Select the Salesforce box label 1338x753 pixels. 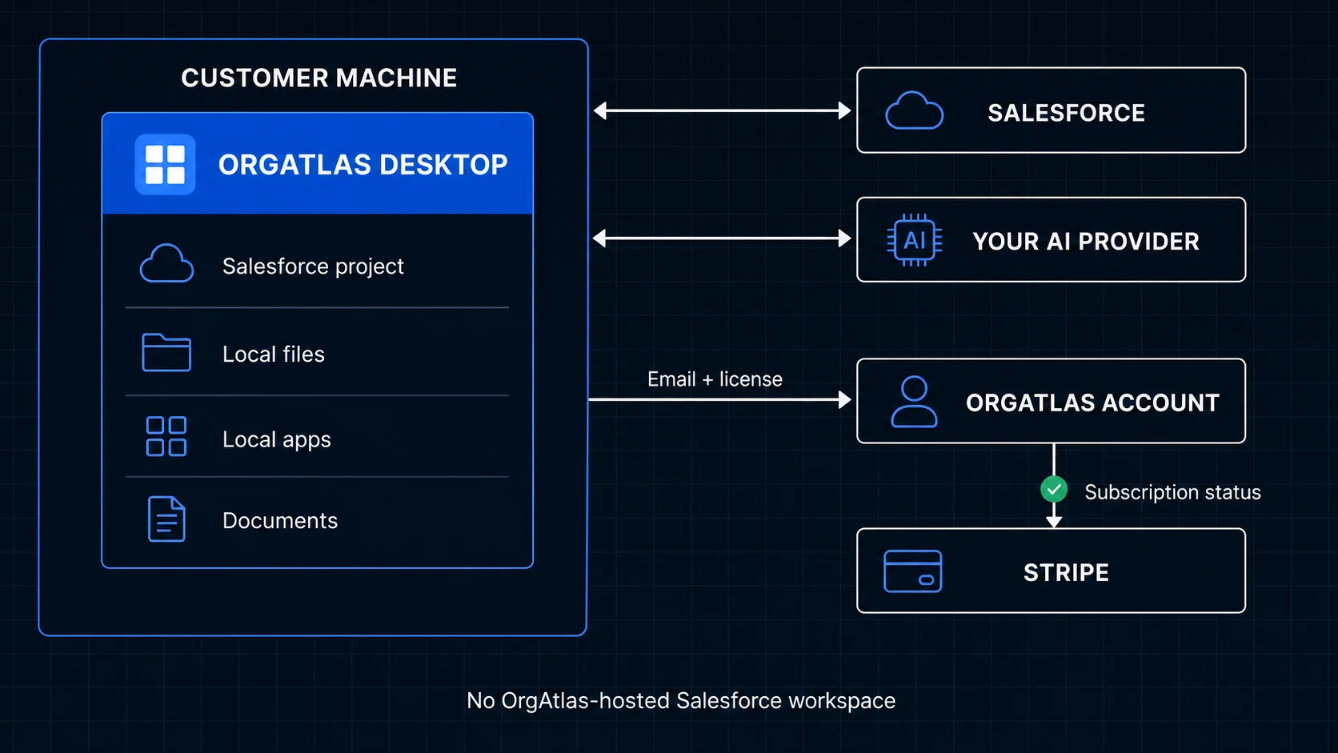pyautogui.click(x=1066, y=113)
